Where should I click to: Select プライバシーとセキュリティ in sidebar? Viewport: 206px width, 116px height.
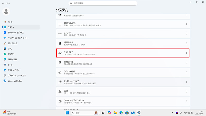(x=16, y=76)
